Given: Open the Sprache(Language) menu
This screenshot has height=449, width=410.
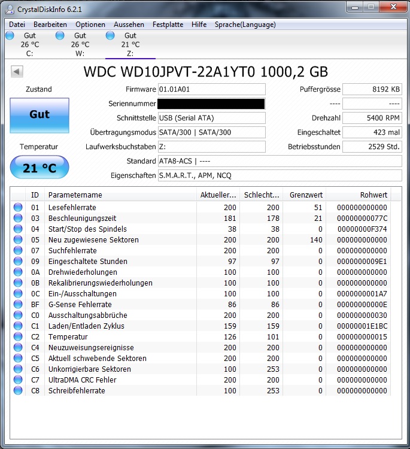Looking at the screenshot, I should [245, 25].
